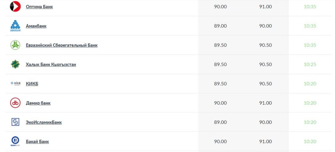Open the Халык Банк Кыргызстан link
The image size is (335, 152).
[x=51, y=64]
